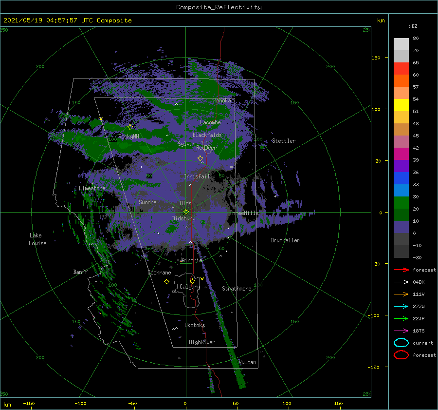Click the red forecast ellipse in legend

pyautogui.click(x=401, y=355)
